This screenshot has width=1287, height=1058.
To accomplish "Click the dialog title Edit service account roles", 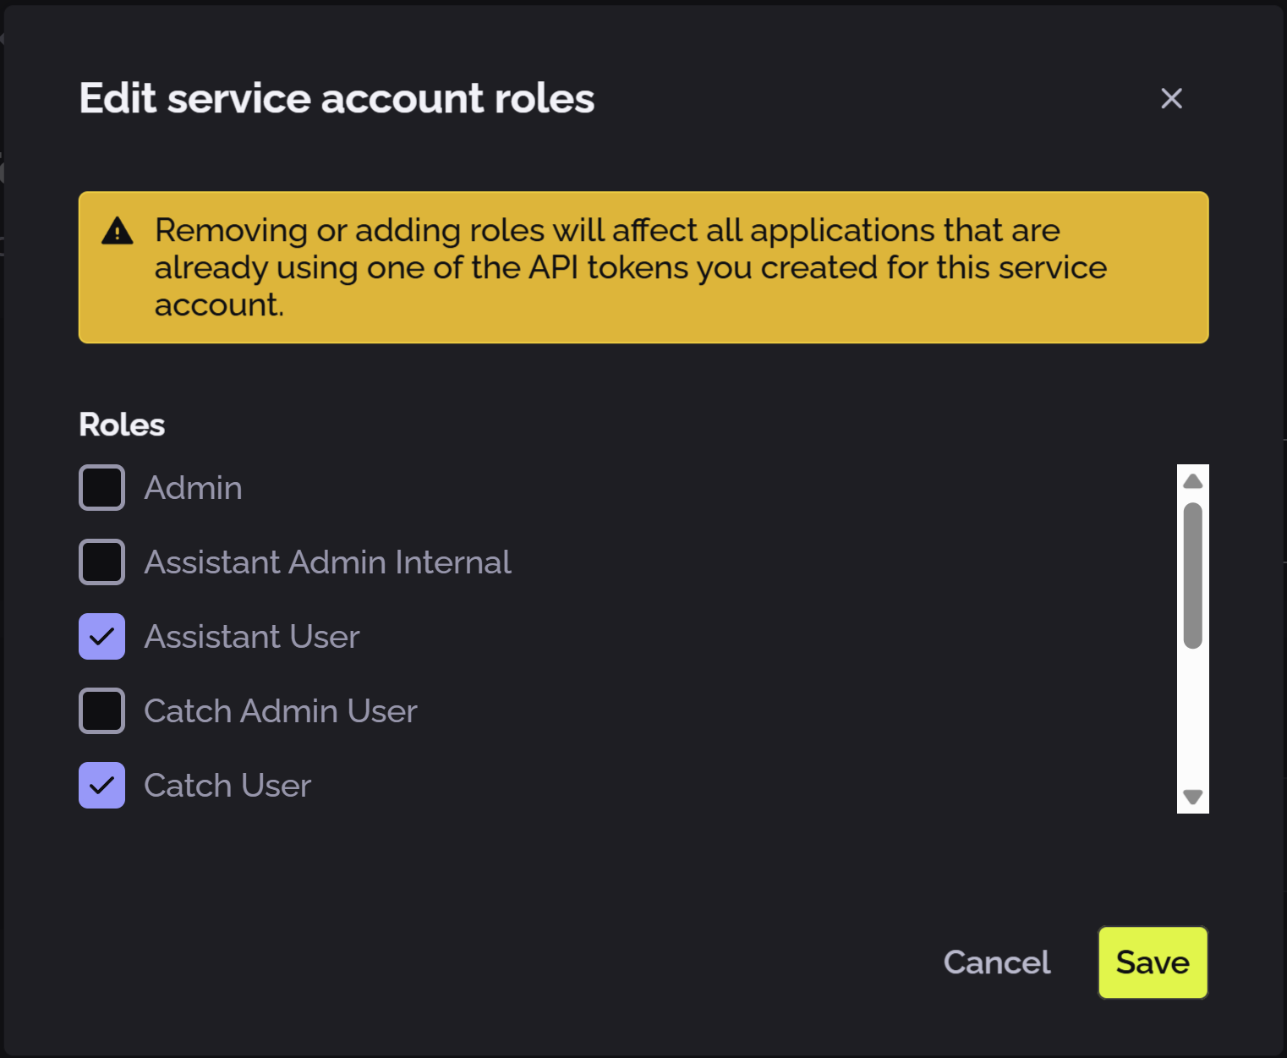I will pos(337,98).
